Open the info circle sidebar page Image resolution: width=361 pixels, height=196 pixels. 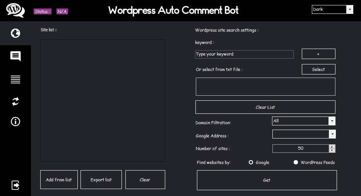(15, 122)
